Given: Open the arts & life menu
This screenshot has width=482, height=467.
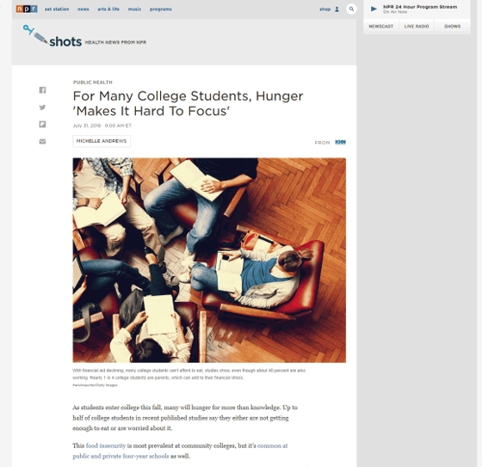Looking at the screenshot, I should [x=108, y=9].
